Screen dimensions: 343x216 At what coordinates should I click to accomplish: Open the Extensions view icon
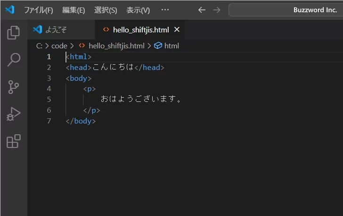click(x=14, y=141)
